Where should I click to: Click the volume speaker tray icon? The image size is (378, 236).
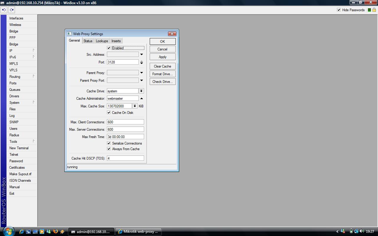[362, 232]
